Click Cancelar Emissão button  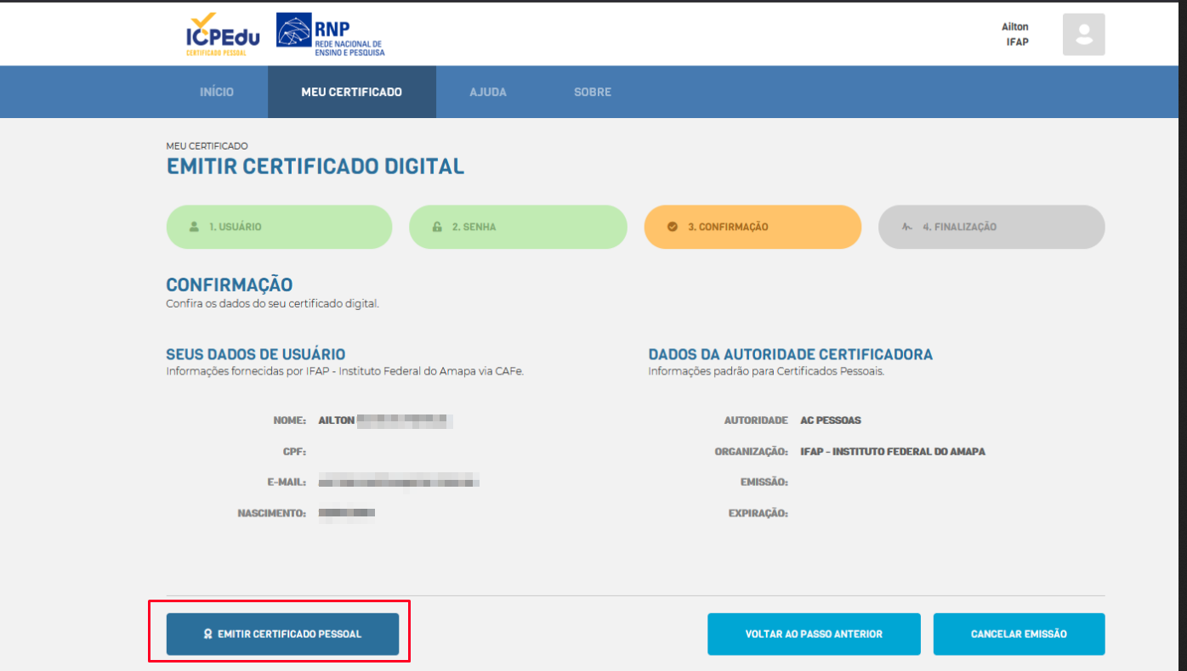coord(1019,634)
